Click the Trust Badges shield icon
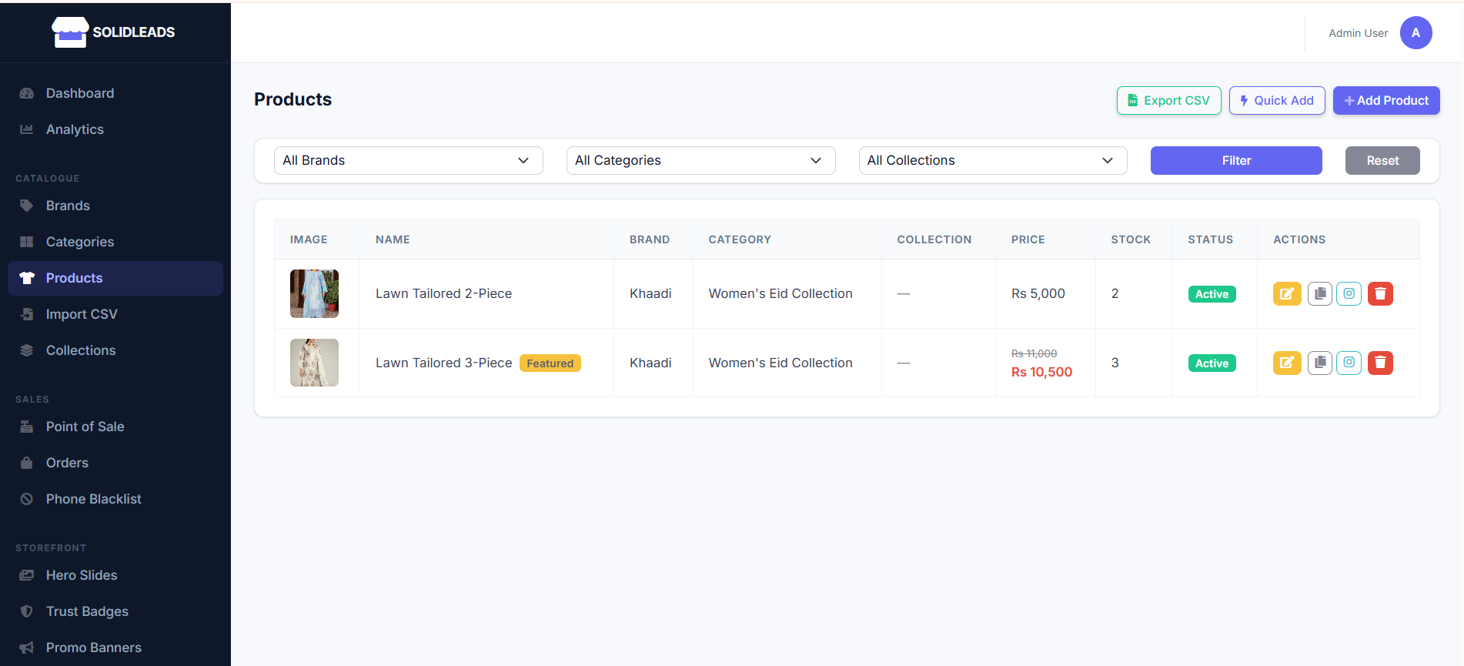This screenshot has height=666, width=1464. pos(27,611)
